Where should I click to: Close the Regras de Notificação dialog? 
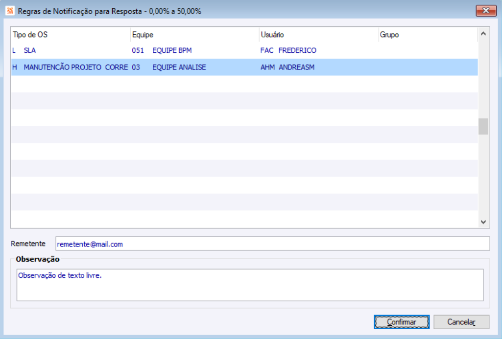pos(486,11)
